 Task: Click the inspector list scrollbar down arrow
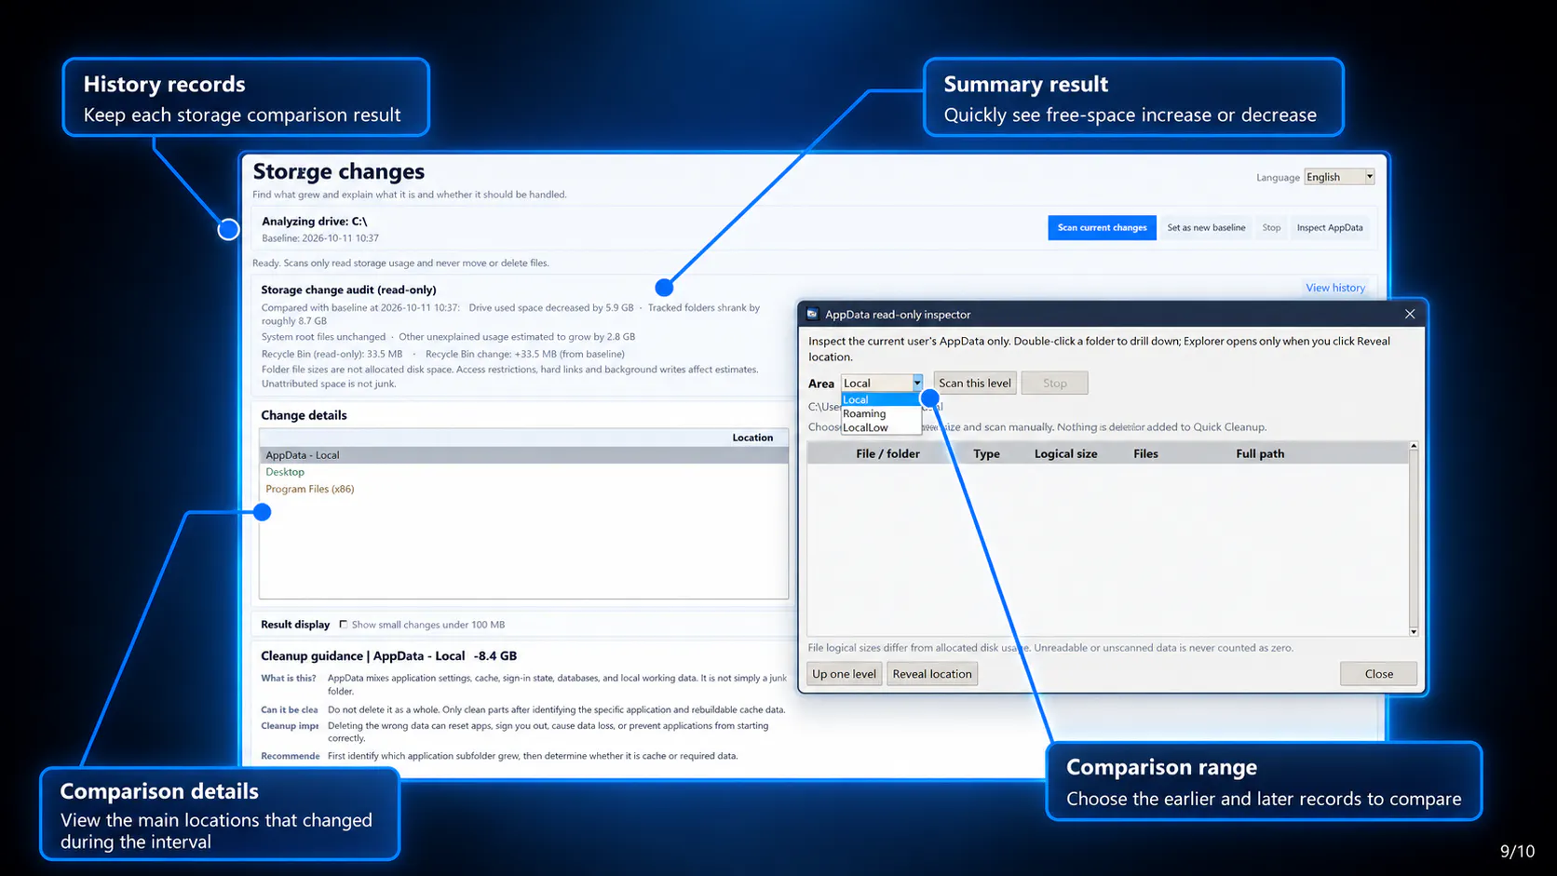coord(1414,631)
